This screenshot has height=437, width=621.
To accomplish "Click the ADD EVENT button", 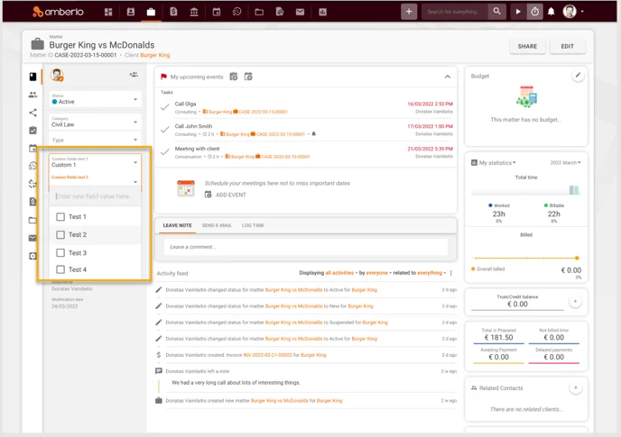I will coord(226,195).
